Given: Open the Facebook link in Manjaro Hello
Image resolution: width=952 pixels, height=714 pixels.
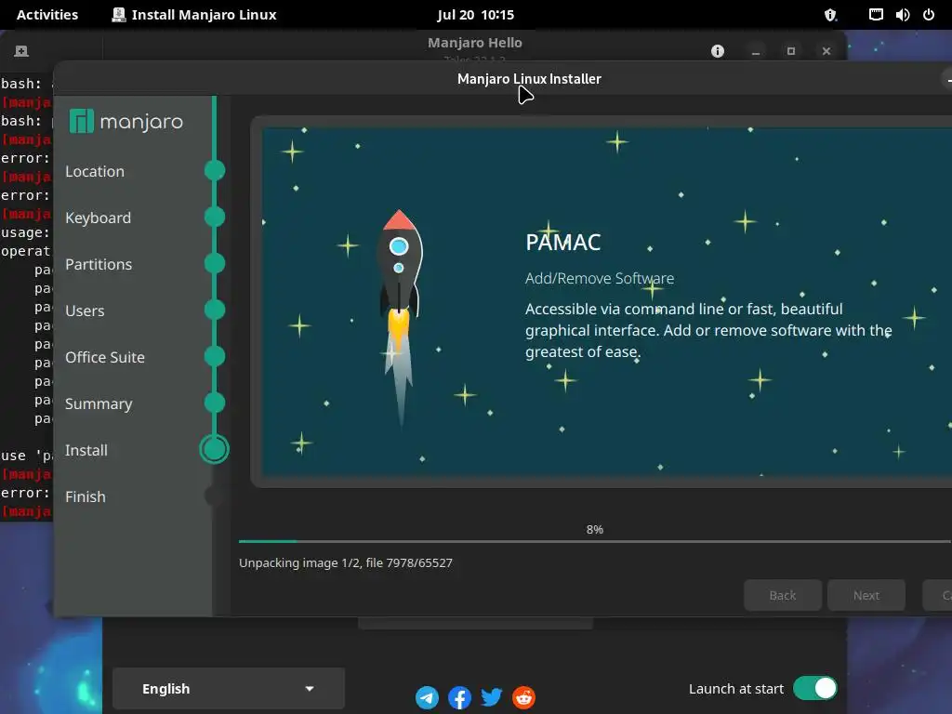Looking at the screenshot, I should click(x=459, y=697).
